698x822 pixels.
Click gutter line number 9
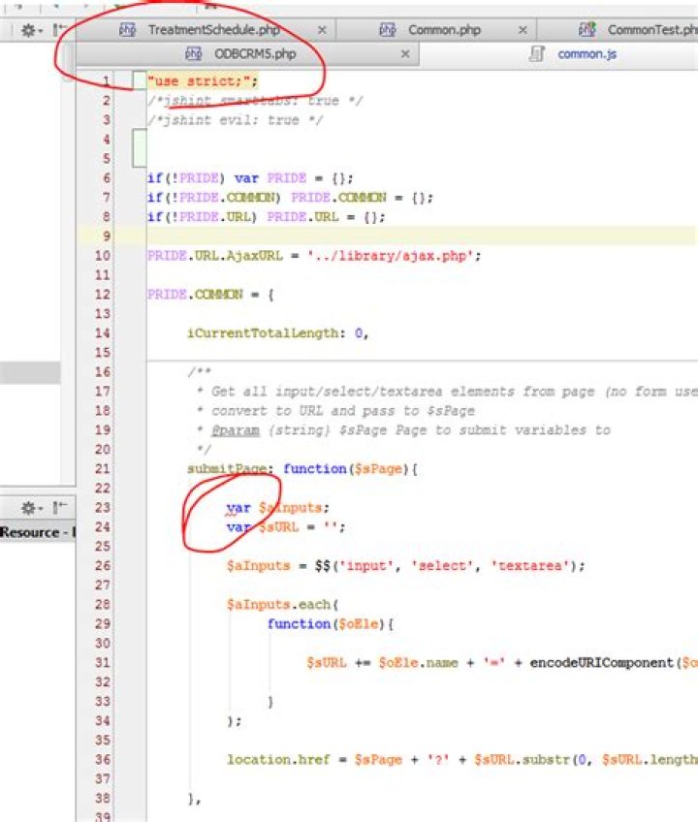tap(106, 237)
